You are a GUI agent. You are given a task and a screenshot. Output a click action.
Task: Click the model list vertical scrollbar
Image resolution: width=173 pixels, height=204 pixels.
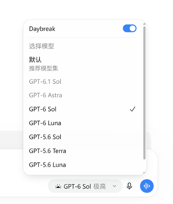(x=144, y=93)
